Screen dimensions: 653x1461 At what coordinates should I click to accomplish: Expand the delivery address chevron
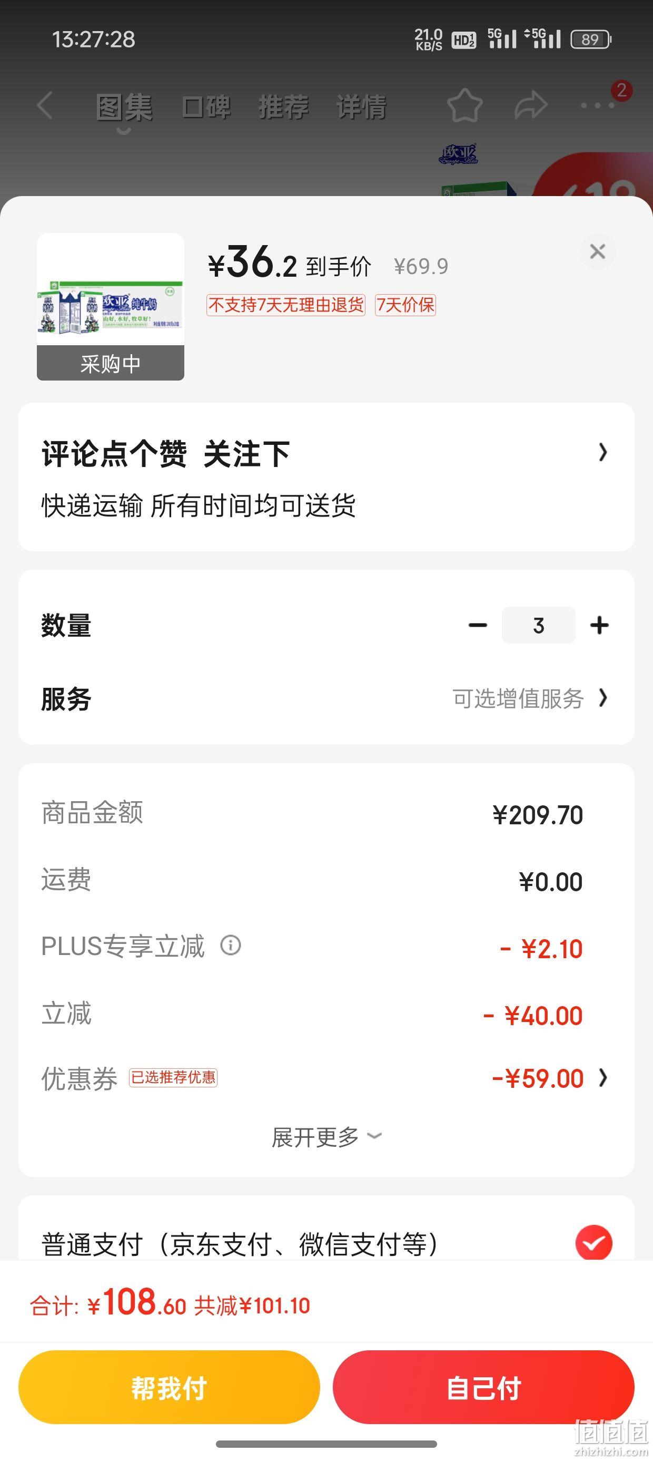[602, 453]
